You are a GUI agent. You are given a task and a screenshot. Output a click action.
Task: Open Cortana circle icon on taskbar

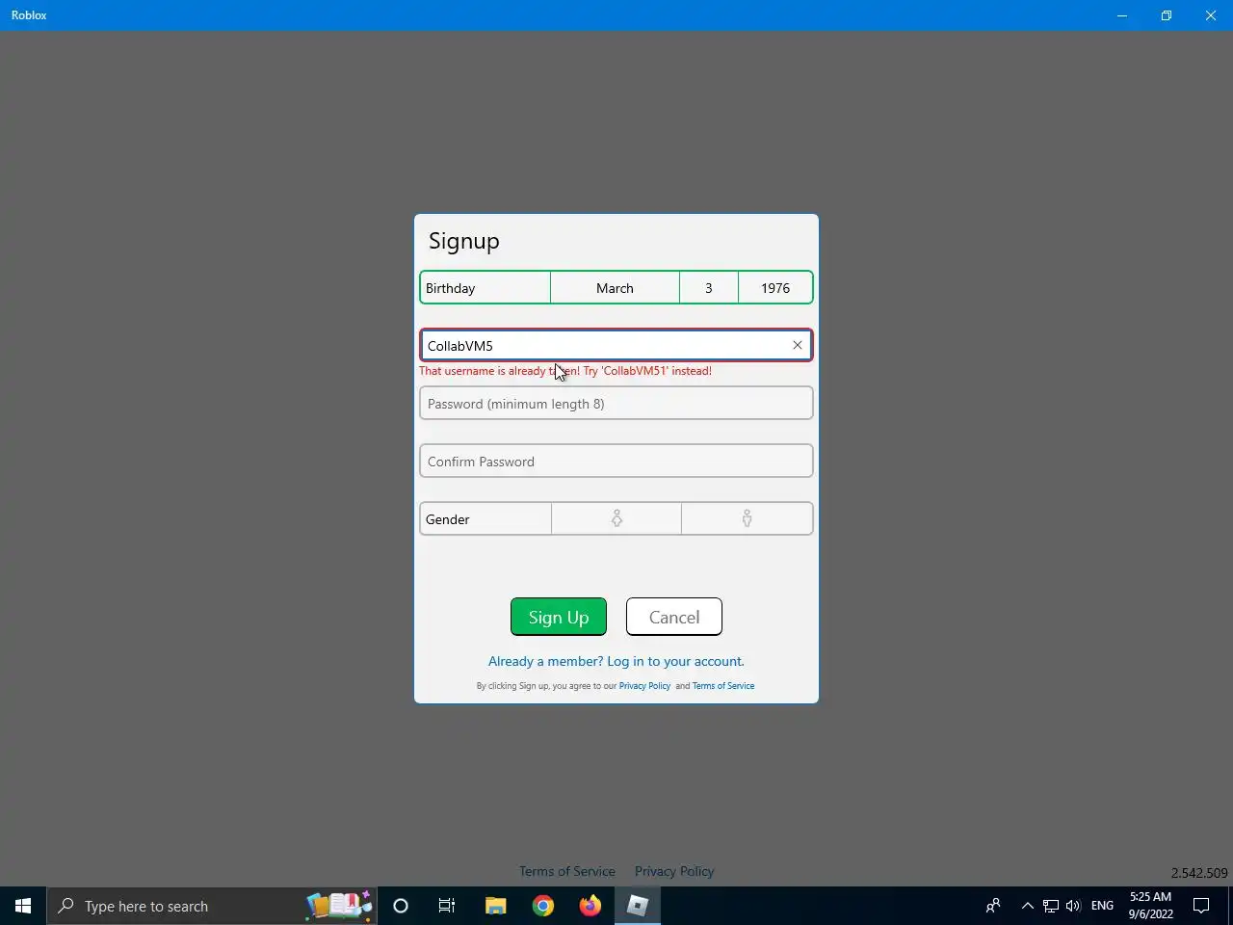coord(401,906)
